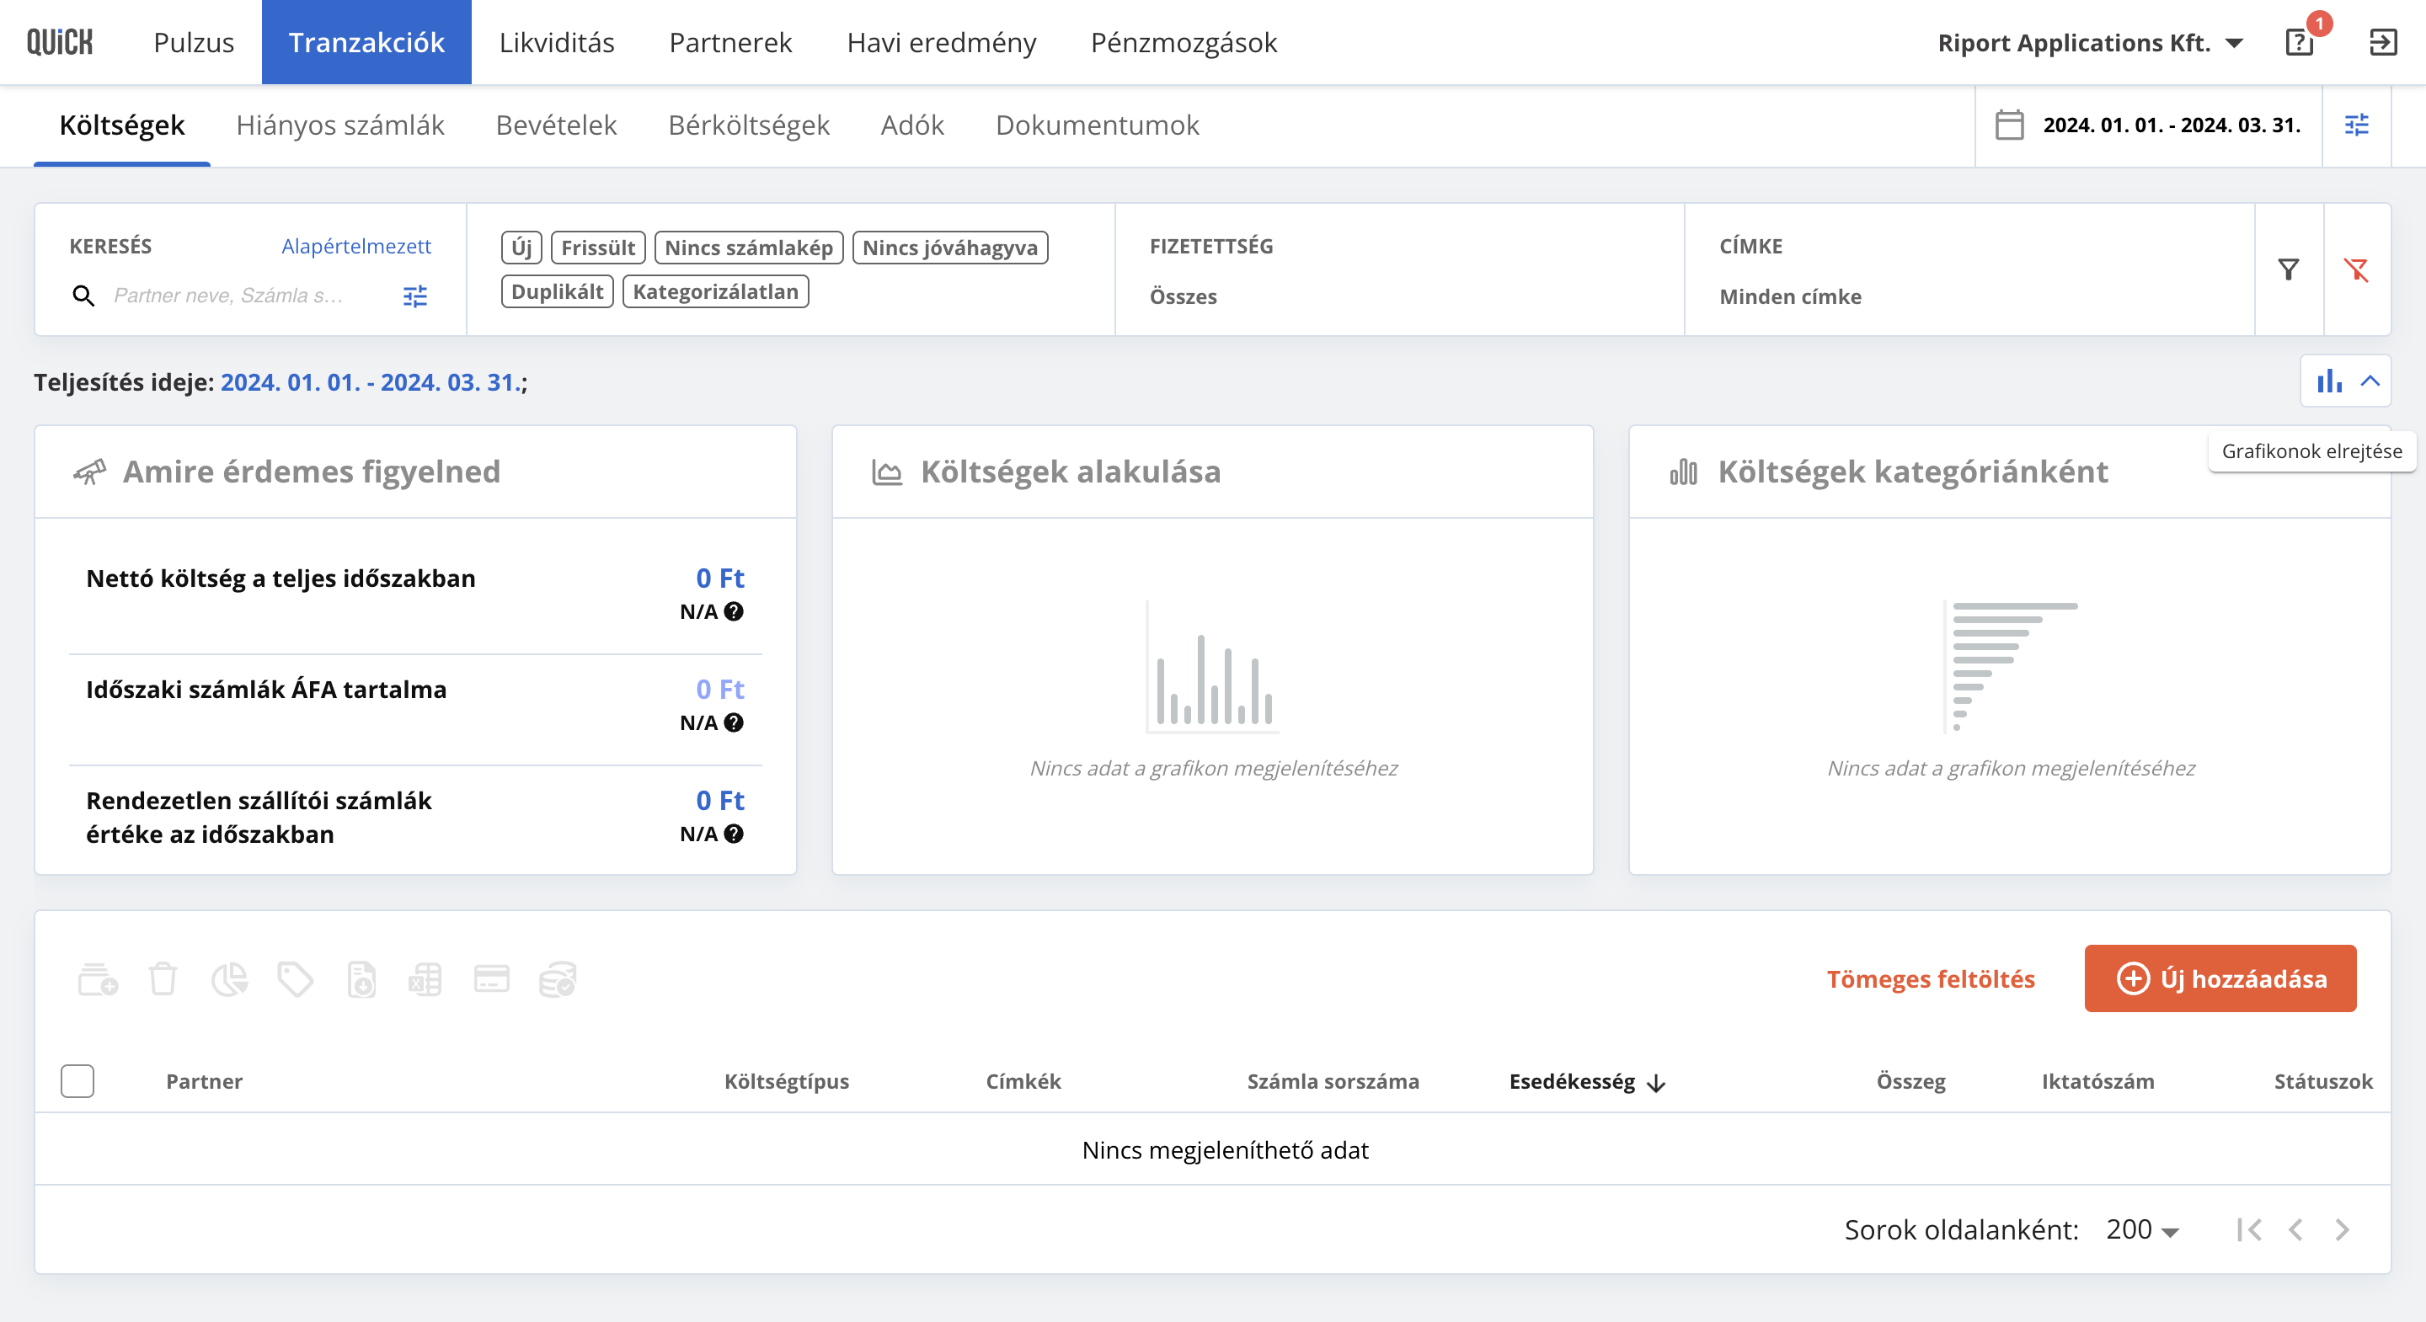Viewport: 2426px width, 1322px height.
Task: Go to previous page arrow
Action: [2296, 1229]
